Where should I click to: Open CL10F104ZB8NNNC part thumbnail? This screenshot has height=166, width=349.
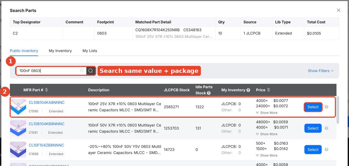point(18,149)
